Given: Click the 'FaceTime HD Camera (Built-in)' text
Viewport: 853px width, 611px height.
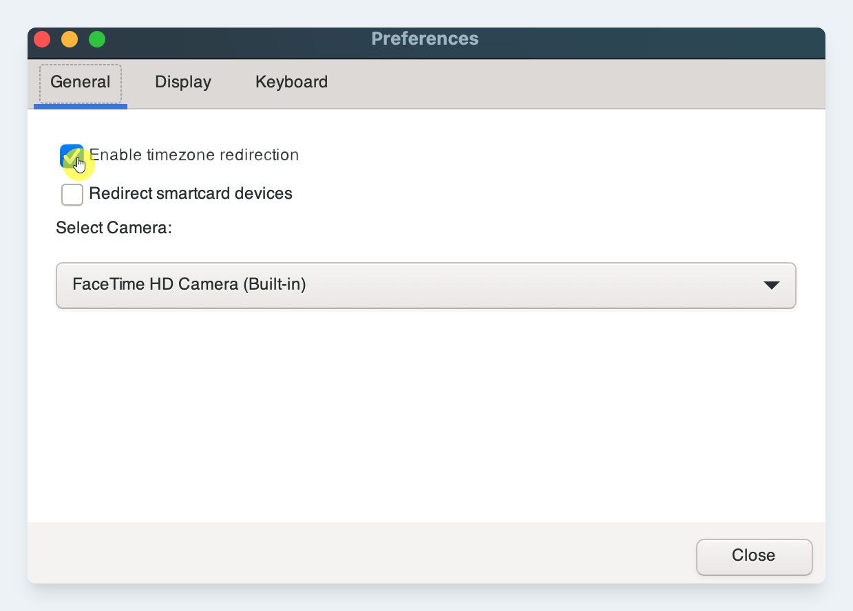Looking at the screenshot, I should pyautogui.click(x=189, y=284).
